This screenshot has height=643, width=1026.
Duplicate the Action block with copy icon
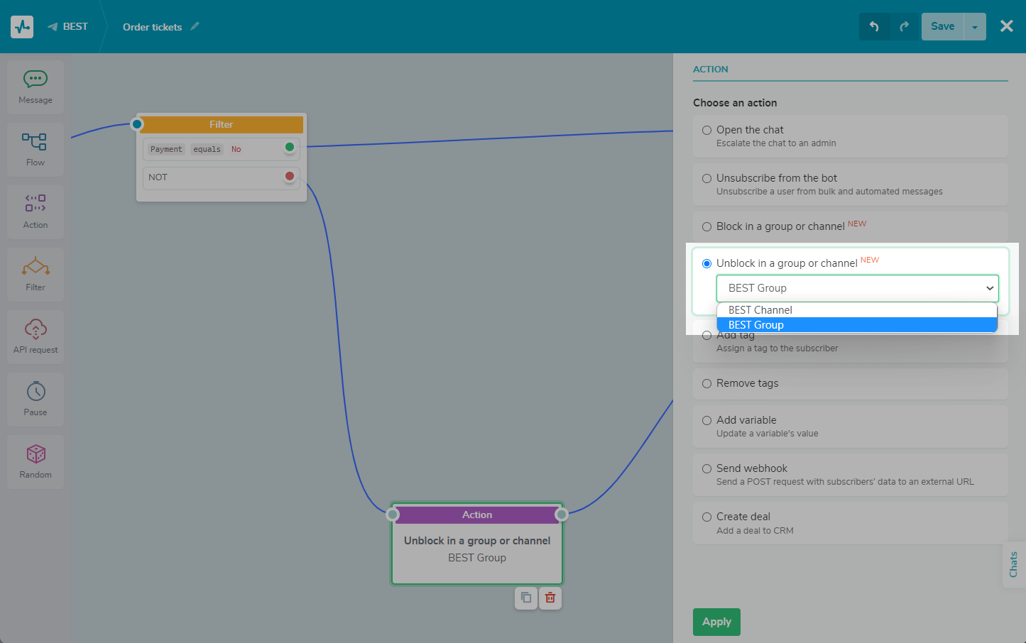pos(525,598)
